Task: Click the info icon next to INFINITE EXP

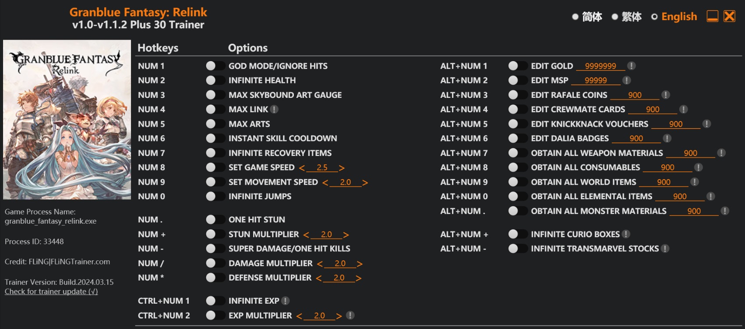Action: point(285,301)
